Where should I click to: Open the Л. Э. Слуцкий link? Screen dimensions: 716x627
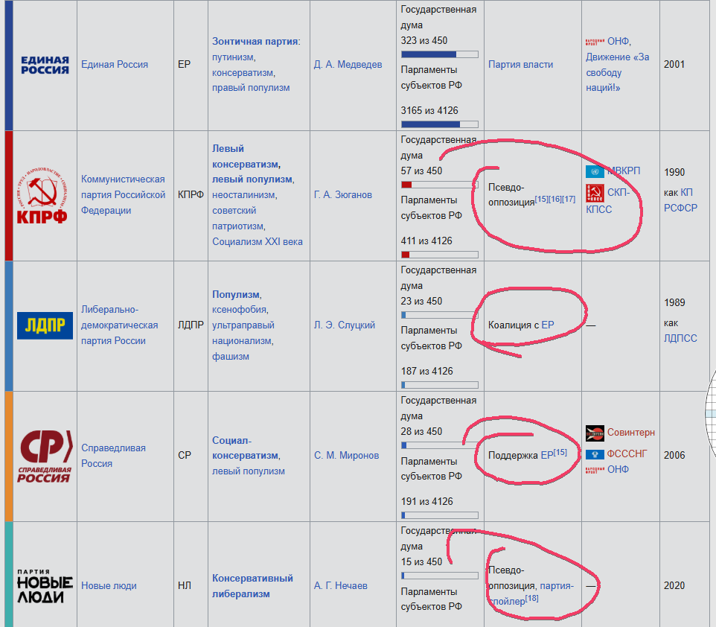coord(345,325)
